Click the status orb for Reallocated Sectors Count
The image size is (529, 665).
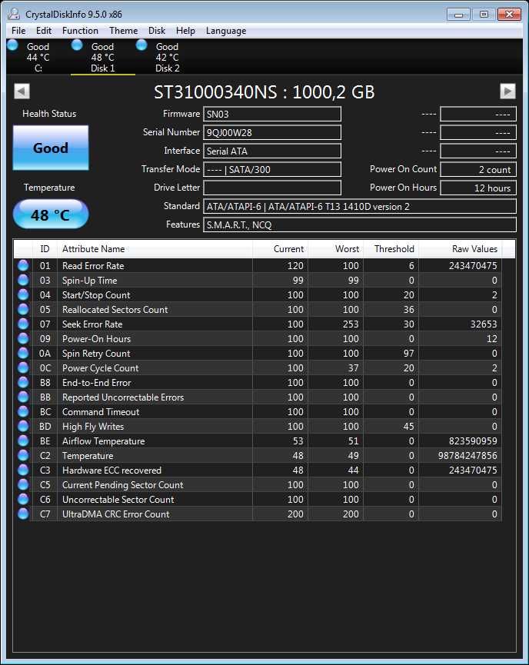coord(23,310)
